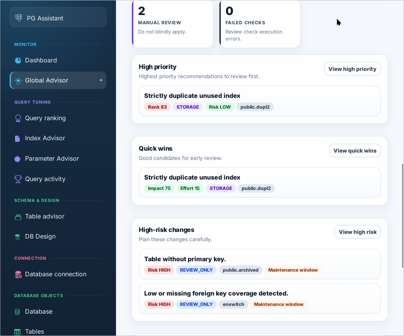This screenshot has width=404, height=336.
Task: Open the Table without primary key recommendation
Action: tap(260, 264)
